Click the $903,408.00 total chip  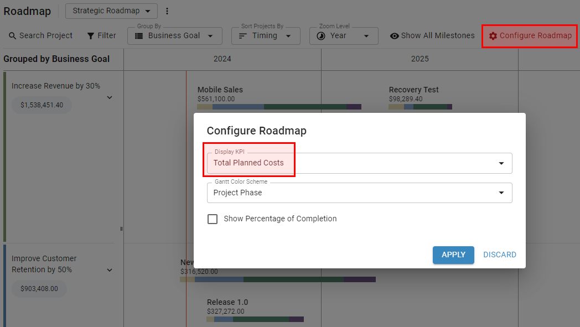coord(39,288)
